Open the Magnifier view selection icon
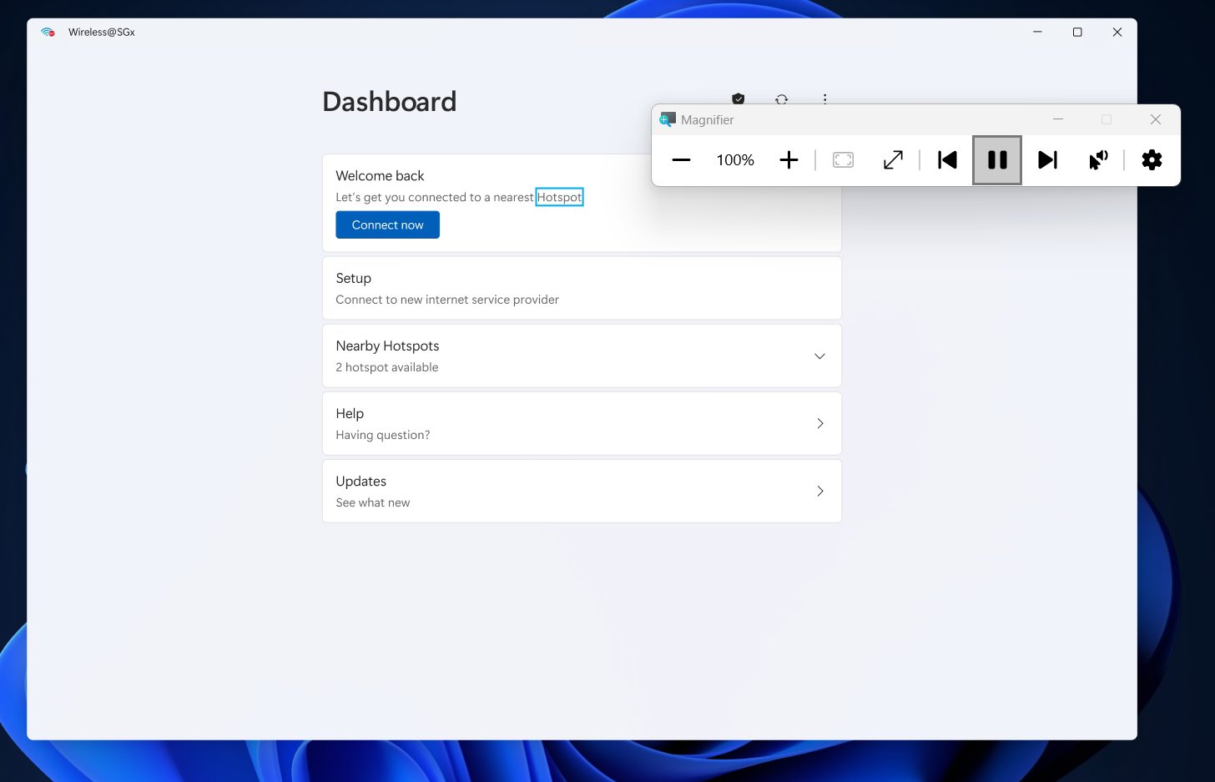 pyautogui.click(x=843, y=159)
